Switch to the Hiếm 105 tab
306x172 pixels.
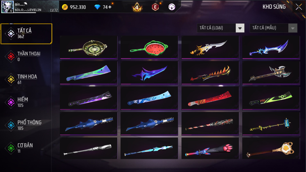pyautogui.click(x=26, y=102)
